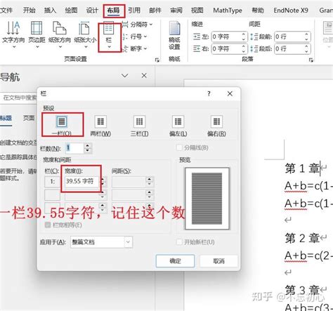333x311 pixels.
Task: Toggle the 栏宽相等 equal width checkbox
Action: pyautogui.click(x=48, y=225)
